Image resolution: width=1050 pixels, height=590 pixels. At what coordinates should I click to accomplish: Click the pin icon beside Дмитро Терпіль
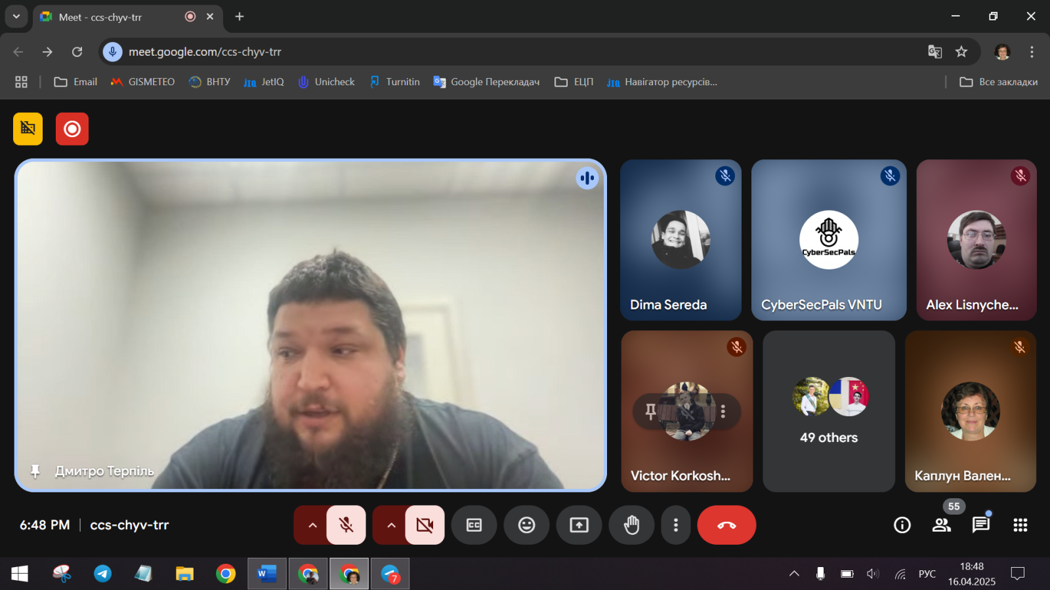point(35,471)
